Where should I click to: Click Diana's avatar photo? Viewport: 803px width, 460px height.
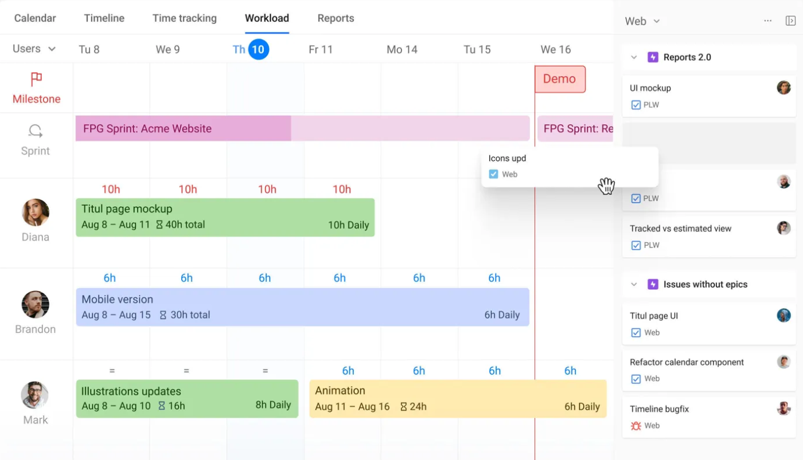[36, 213]
